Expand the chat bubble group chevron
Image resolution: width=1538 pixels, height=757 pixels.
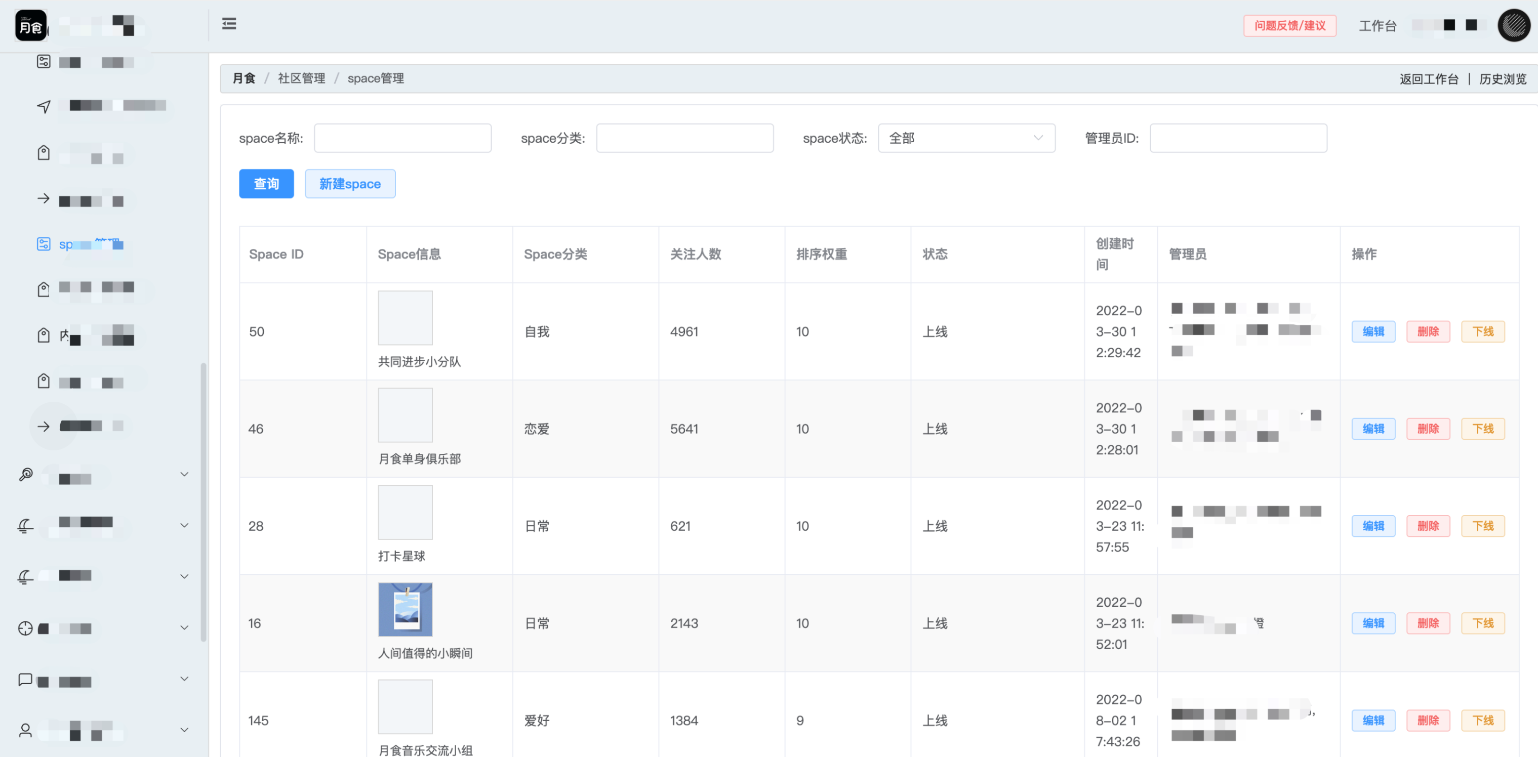click(x=184, y=680)
